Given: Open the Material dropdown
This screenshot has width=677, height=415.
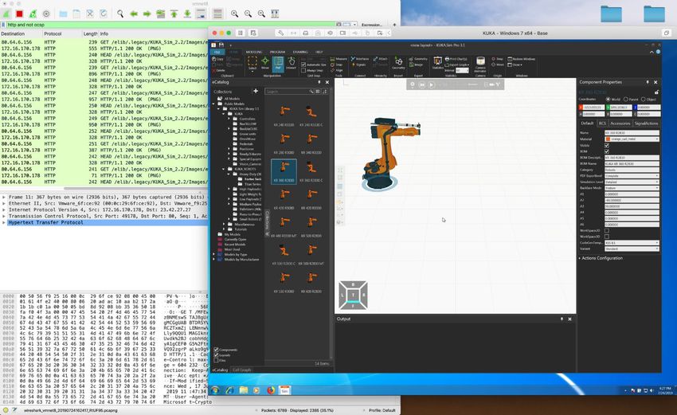Looking at the screenshot, I should tap(632, 139).
